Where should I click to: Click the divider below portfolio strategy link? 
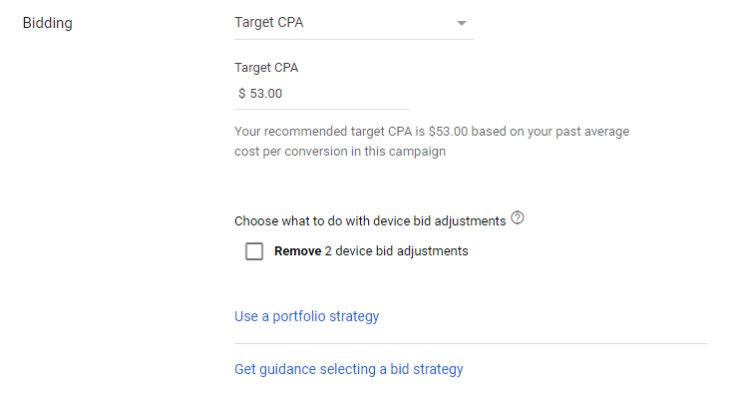click(471, 344)
